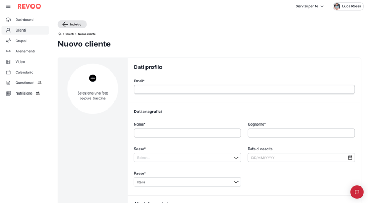Image resolution: width=368 pixels, height=203 pixels.
Task: Open Dashboard in the sidebar
Action: click(x=25, y=20)
